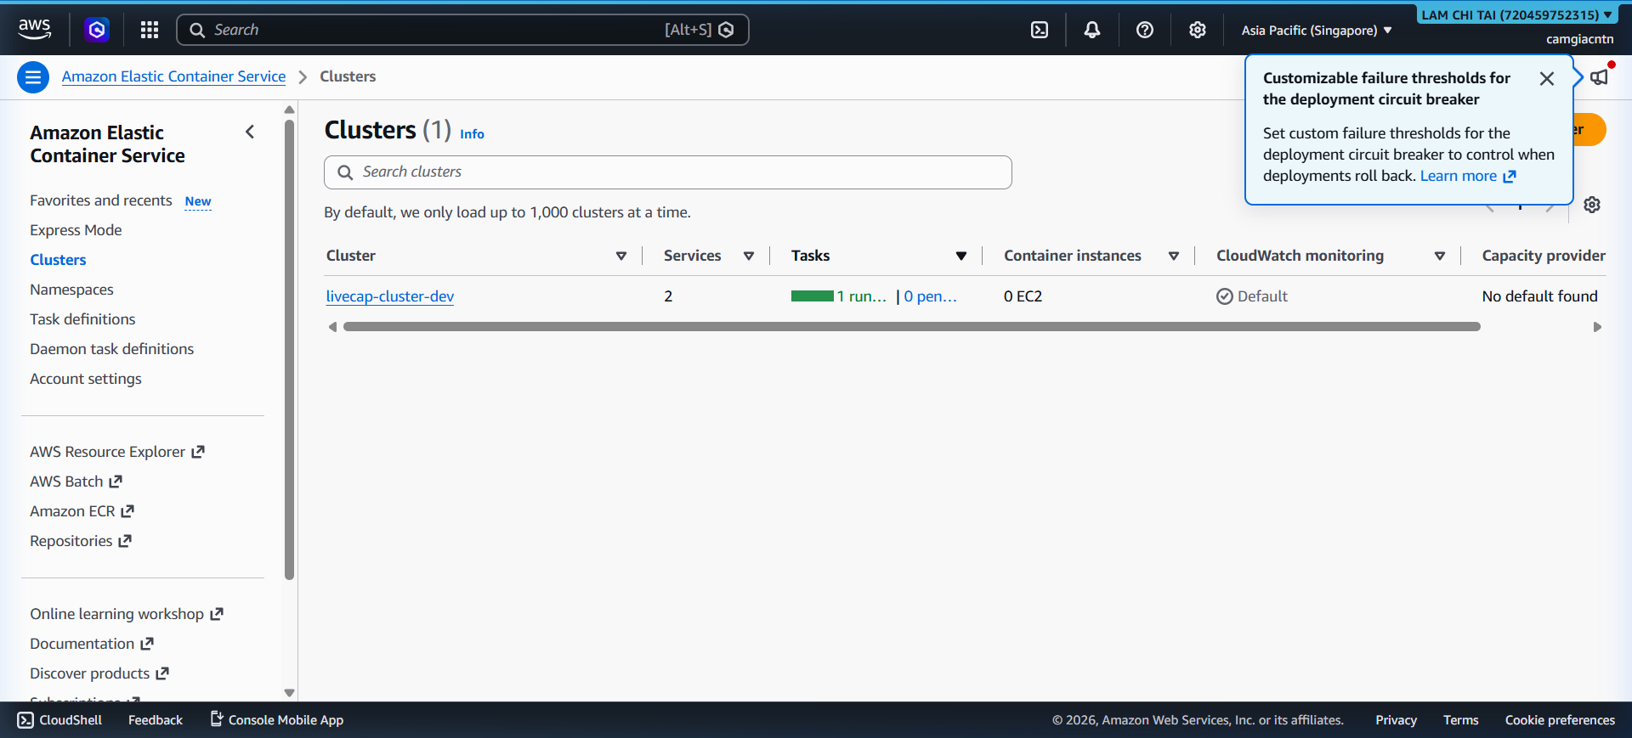
Task: Open livecap-cluster-dev cluster
Action: click(x=390, y=296)
